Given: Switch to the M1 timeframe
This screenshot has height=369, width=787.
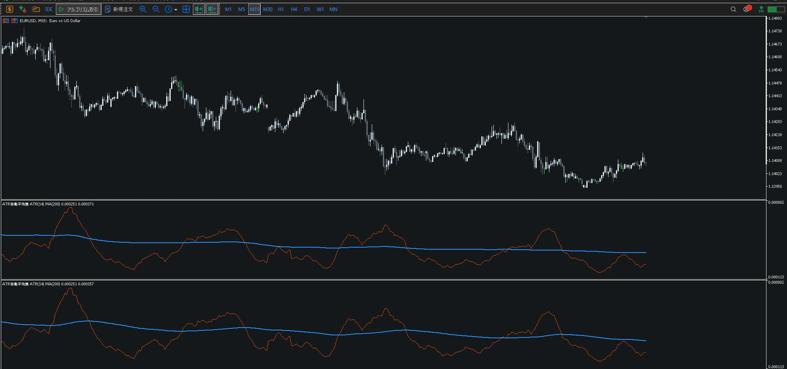Looking at the screenshot, I should [x=228, y=9].
